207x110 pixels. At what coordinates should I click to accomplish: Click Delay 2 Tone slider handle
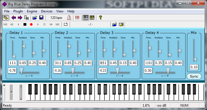(79, 53)
